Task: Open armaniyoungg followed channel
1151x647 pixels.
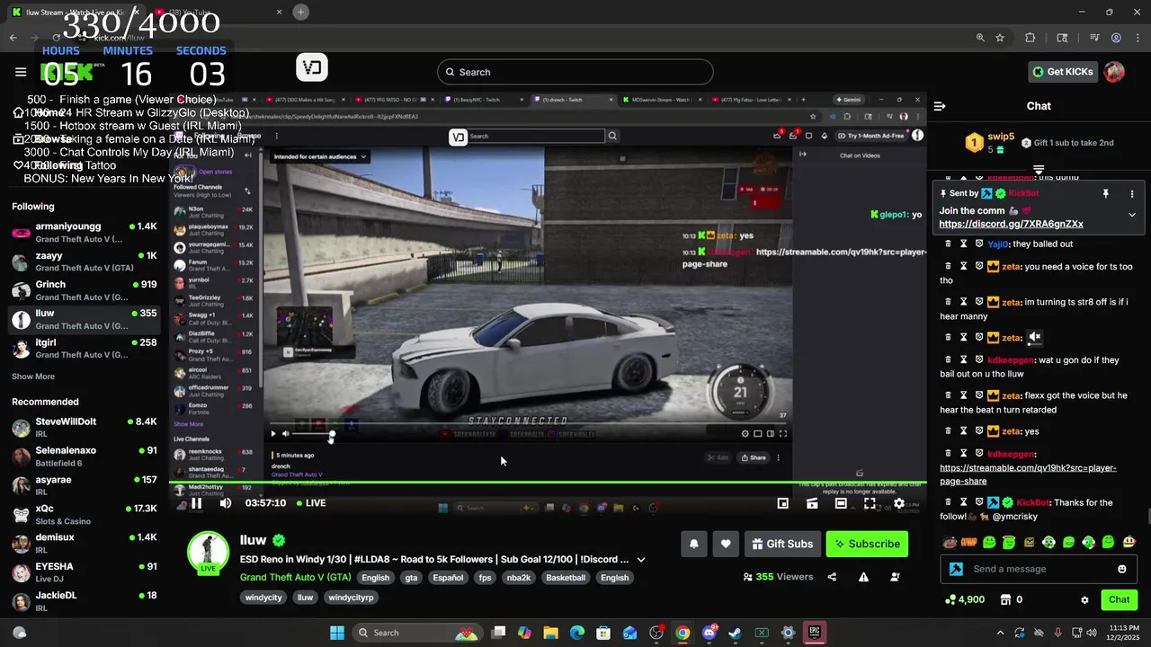Action: (85, 233)
